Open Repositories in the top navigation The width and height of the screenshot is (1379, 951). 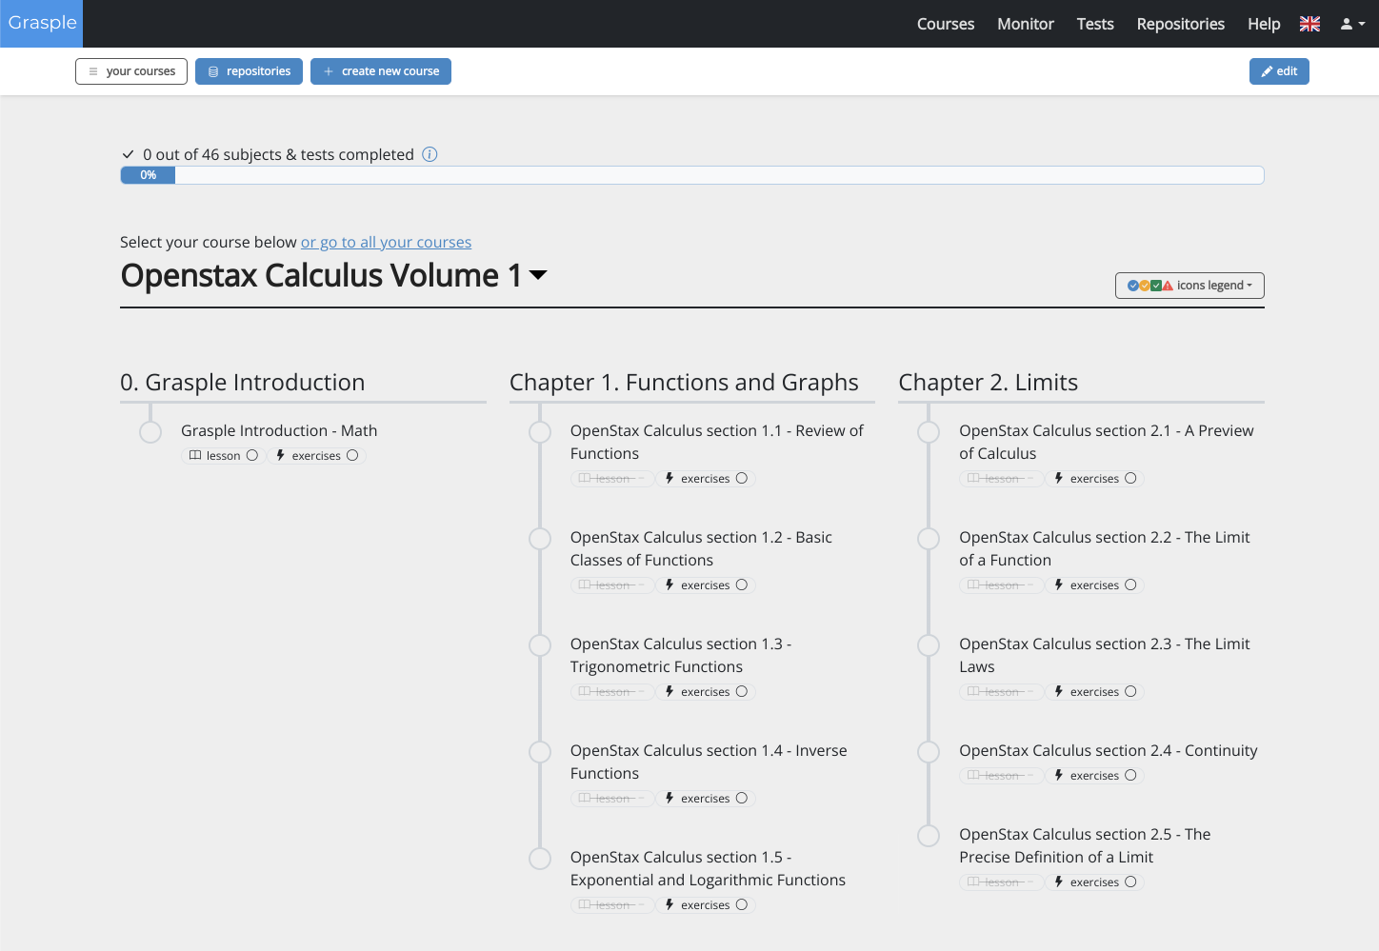(x=1180, y=24)
